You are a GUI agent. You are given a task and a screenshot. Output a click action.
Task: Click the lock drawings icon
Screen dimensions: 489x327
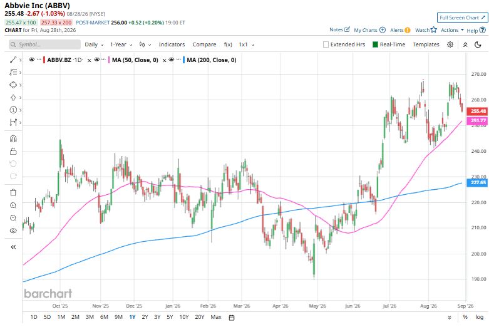13,152
